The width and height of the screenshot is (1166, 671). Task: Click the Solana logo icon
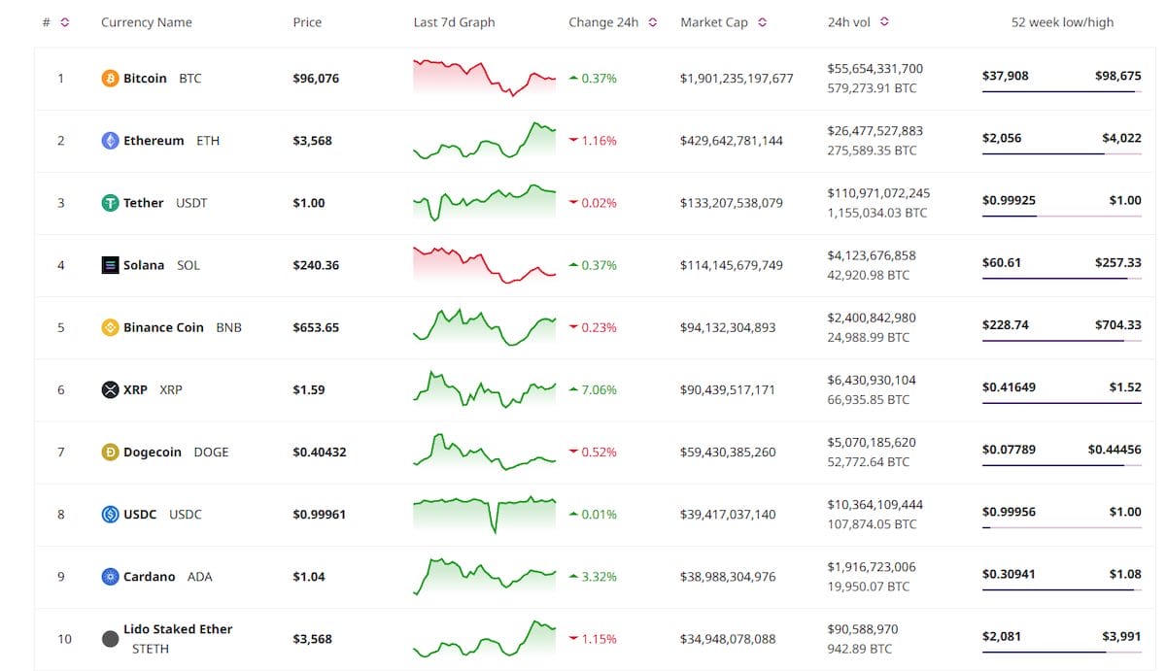(110, 264)
